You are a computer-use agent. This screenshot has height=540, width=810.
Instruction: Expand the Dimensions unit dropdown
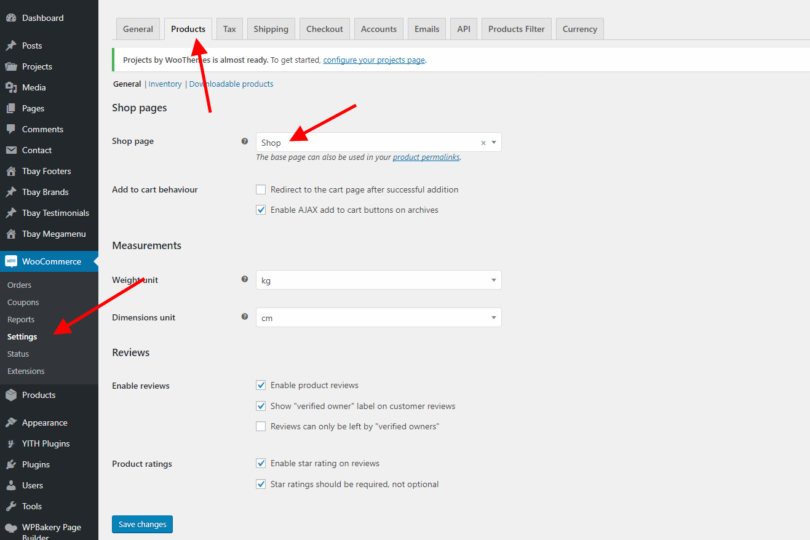[378, 318]
